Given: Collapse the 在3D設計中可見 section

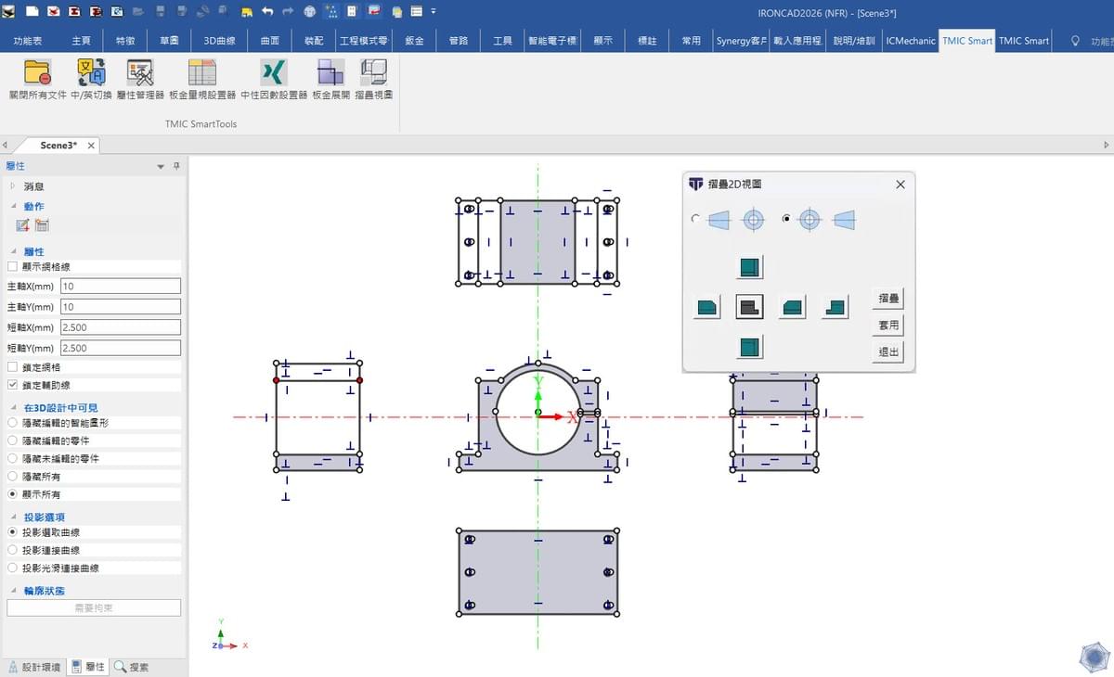Looking at the screenshot, I should coord(14,407).
